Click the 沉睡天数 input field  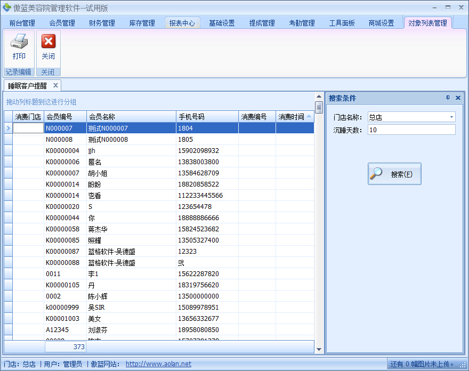(x=411, y=130)
